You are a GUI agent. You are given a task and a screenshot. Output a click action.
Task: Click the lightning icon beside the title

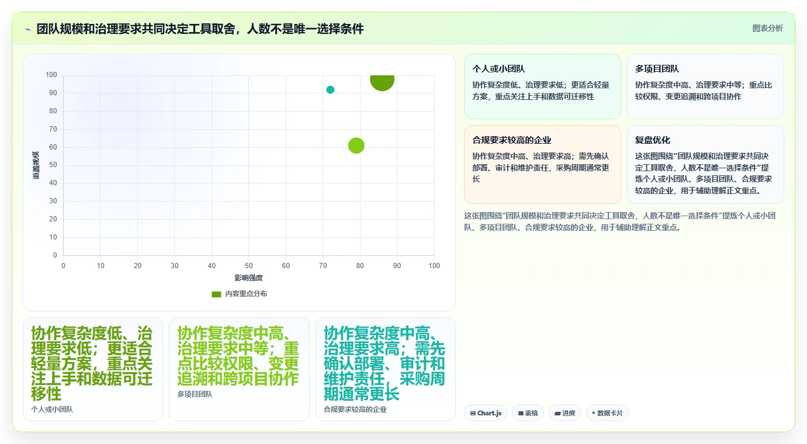tap(27, 29)
